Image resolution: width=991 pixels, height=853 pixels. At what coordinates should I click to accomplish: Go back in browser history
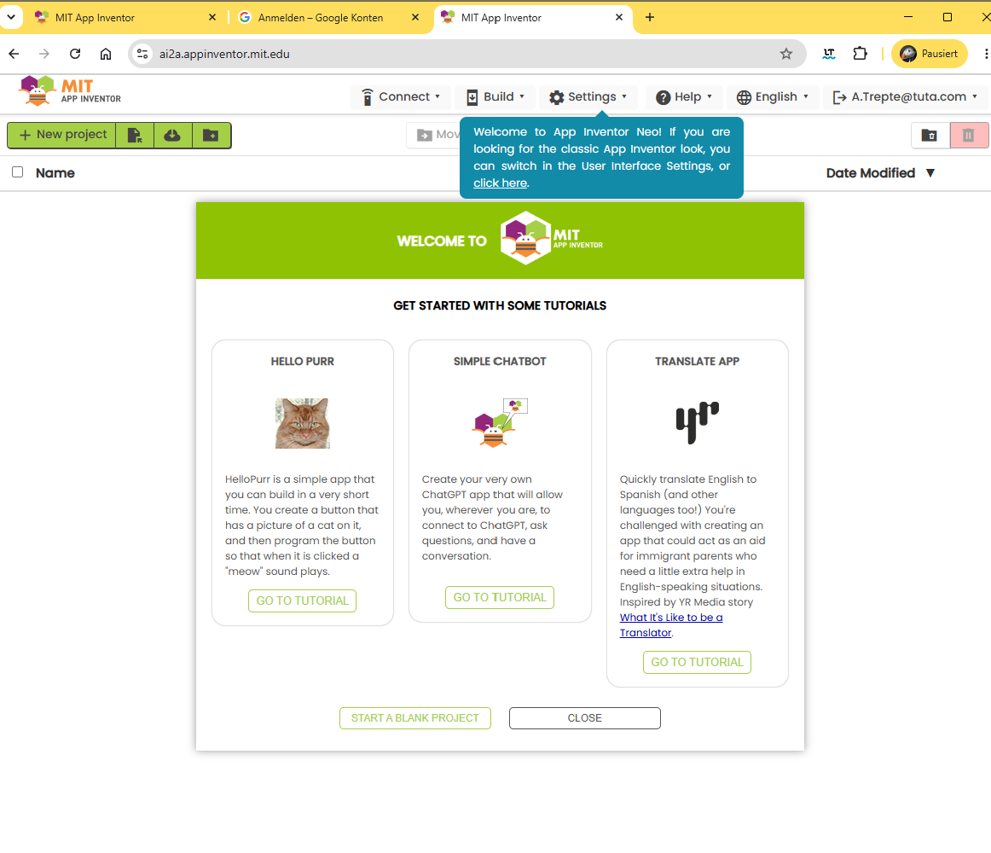tap(14, 54)
